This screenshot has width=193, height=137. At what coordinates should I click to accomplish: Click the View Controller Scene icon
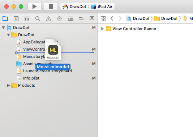pos(108,29)
